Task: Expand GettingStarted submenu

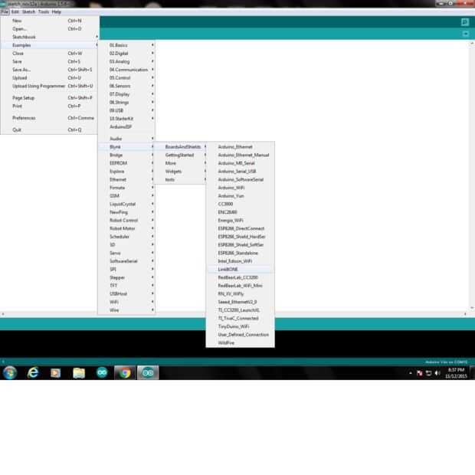Action: (x=181, y=155)
